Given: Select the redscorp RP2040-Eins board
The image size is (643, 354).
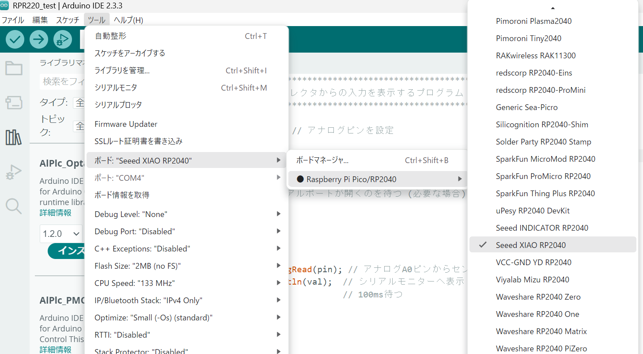Looking at the screenshot, I should pos(553,72).
